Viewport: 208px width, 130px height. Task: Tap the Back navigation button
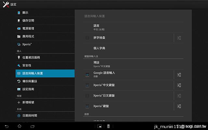pos(6,126)
